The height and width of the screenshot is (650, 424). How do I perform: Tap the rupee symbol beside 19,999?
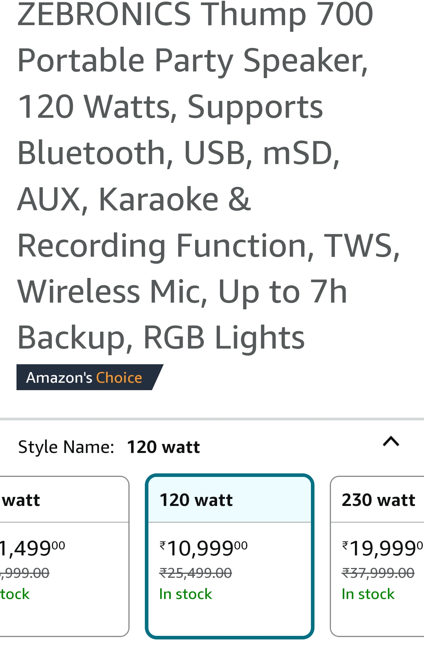[x=345, y=544]
